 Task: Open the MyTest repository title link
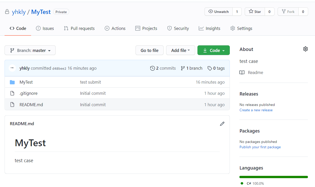point(41,12)
